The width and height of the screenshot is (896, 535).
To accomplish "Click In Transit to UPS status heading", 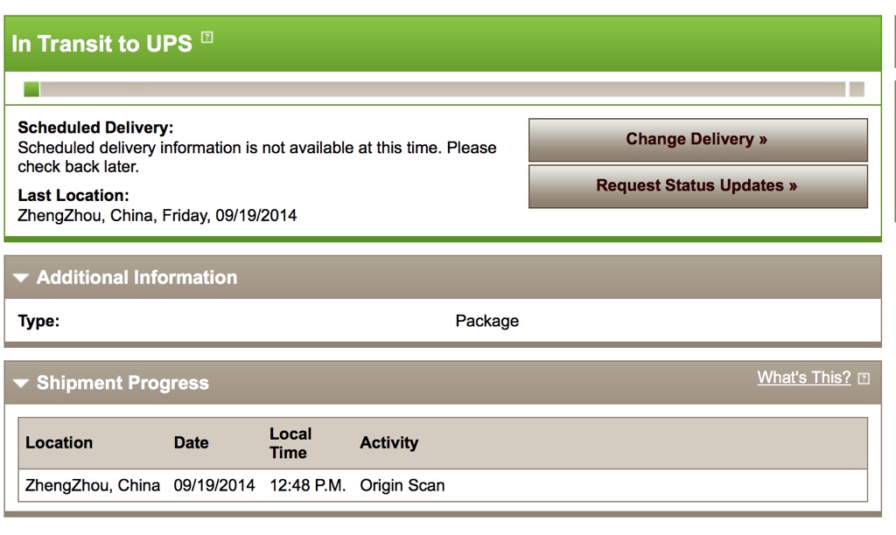I will point(101,44).
